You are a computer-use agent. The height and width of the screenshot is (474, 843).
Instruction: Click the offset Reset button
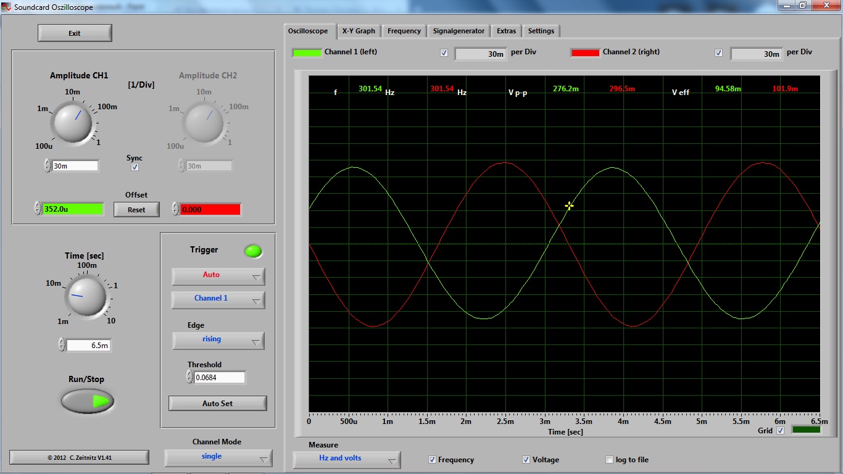point(136,210)
